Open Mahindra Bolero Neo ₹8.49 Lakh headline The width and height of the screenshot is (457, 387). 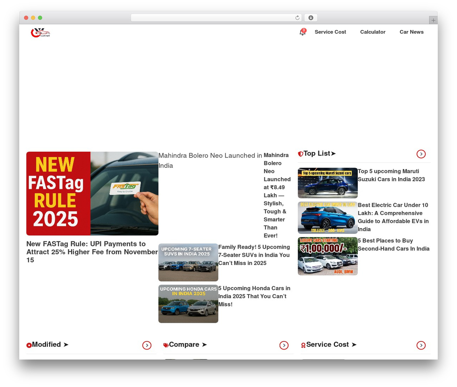point(277,195)
